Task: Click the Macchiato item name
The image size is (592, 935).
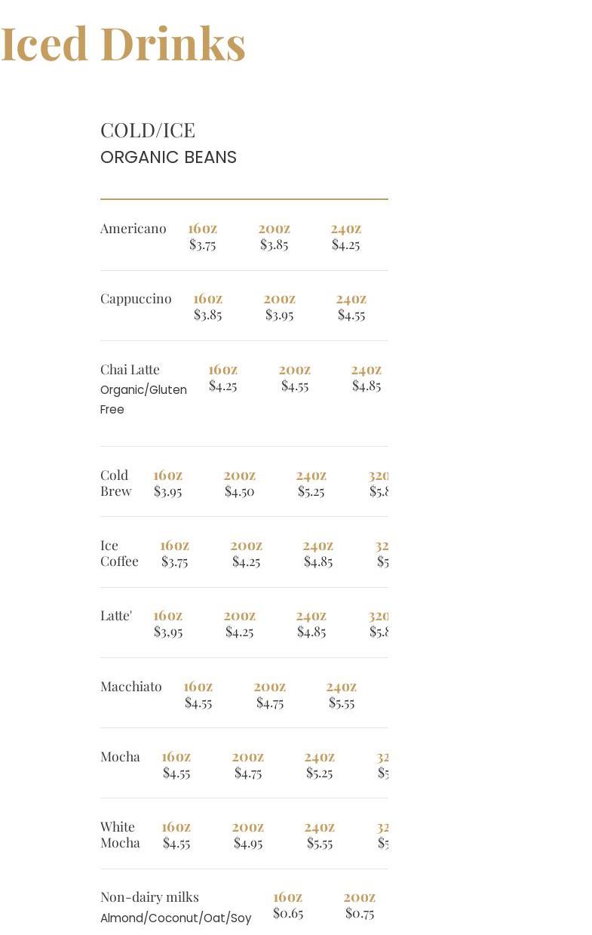Action: (131, 687)
